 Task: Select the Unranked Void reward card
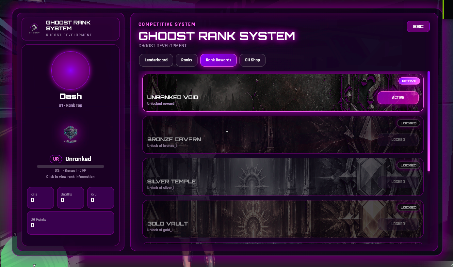pyautogui.click(x=283, y=93)
